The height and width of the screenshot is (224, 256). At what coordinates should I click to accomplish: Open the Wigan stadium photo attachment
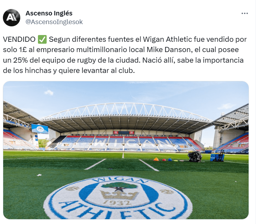click(126, 150)
